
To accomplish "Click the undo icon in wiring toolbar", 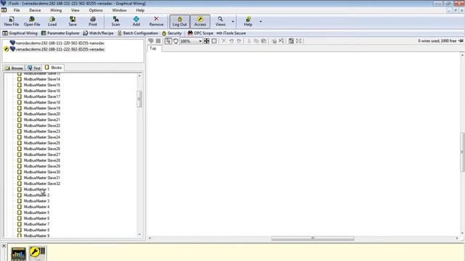I will 231,41.
